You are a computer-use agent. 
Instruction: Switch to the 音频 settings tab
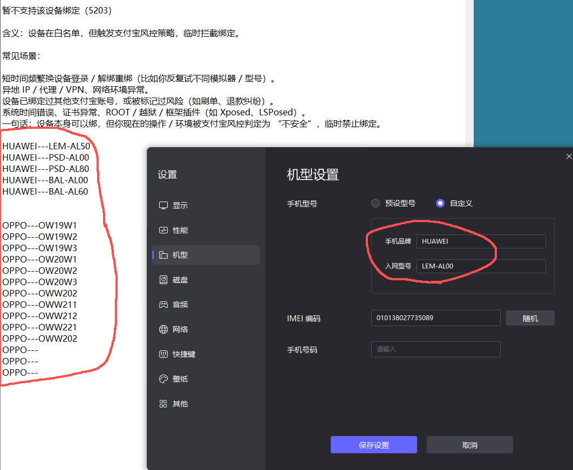tap(206, 305)
